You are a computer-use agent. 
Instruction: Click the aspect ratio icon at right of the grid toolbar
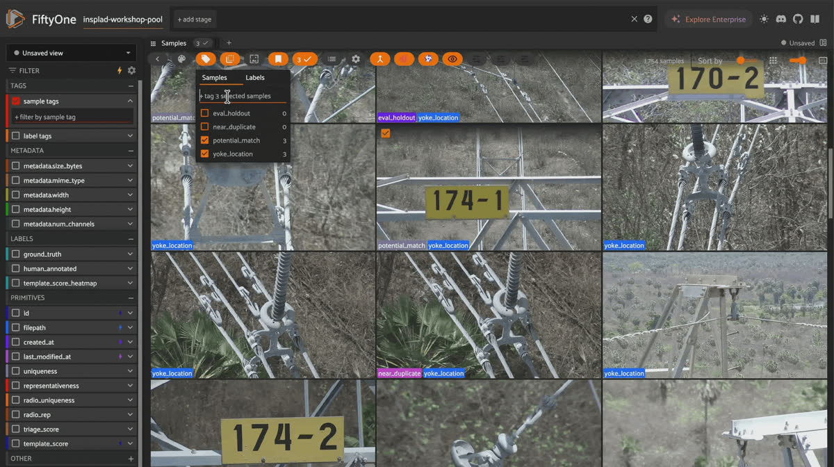[824, 60]
